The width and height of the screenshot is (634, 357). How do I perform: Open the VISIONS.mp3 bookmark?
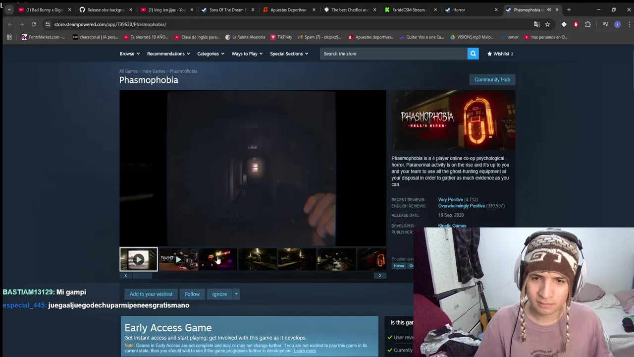click(x=472, y=37)
